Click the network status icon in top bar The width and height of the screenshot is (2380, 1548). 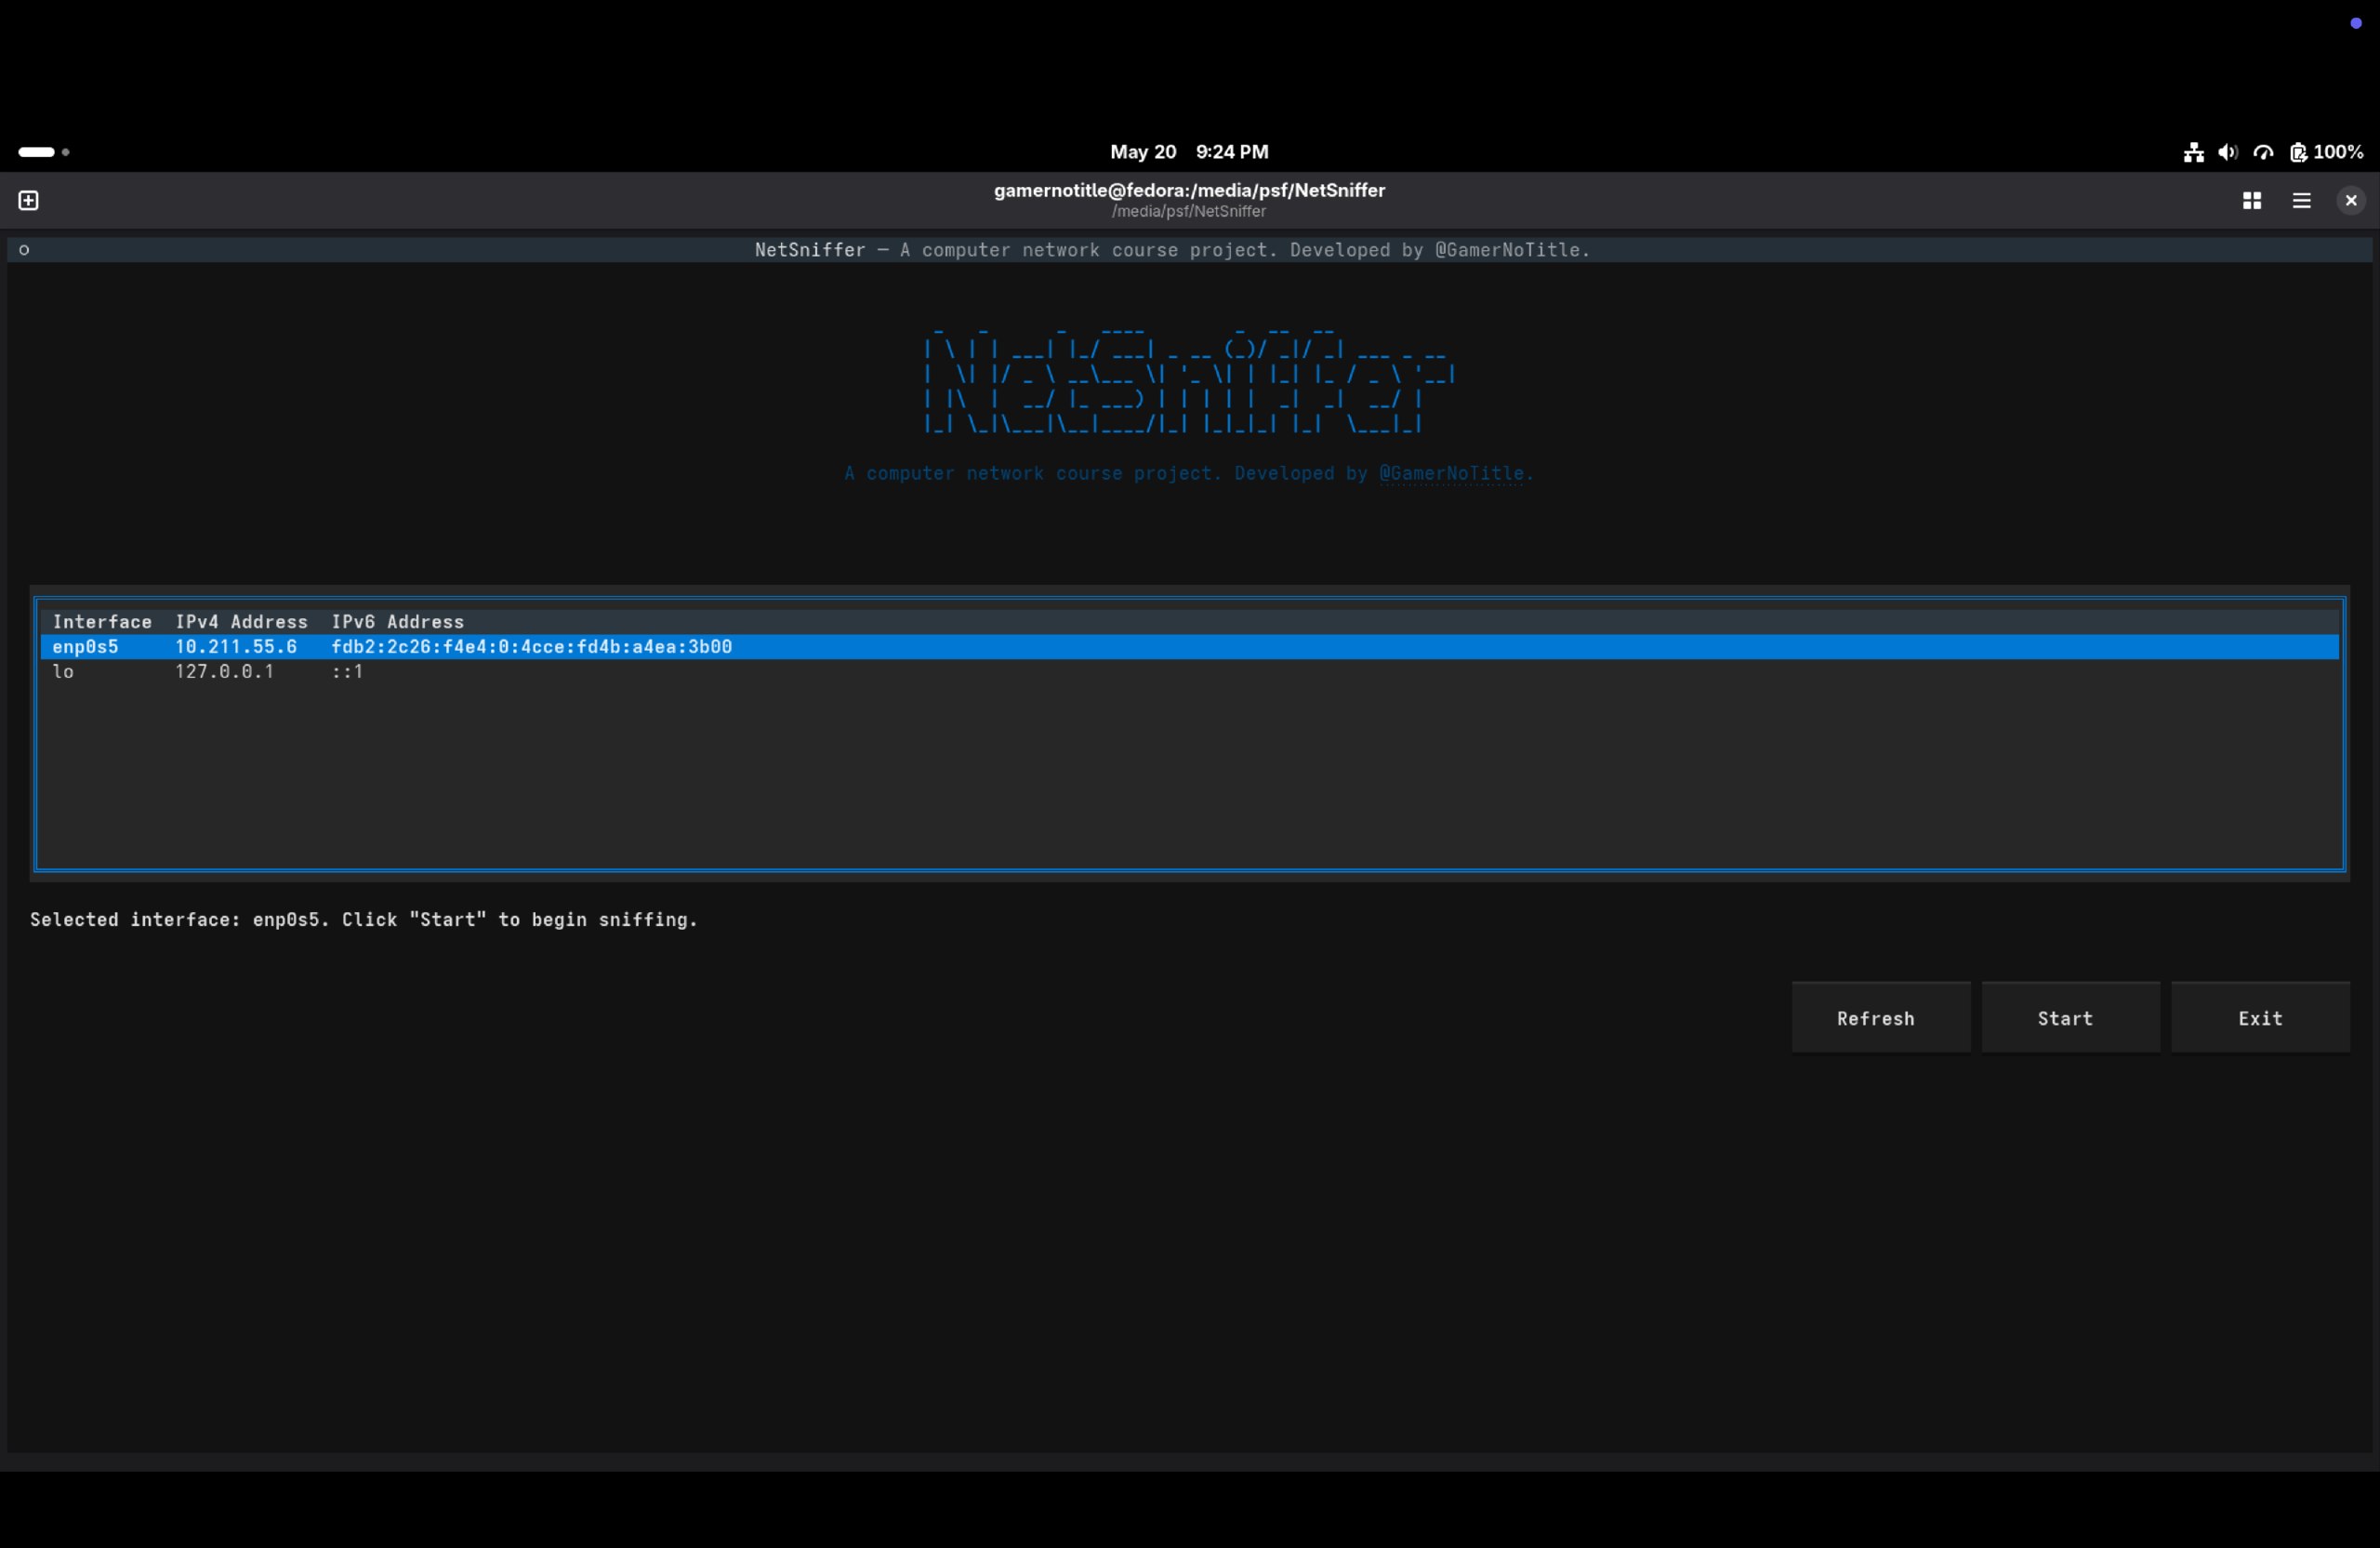[x=2194, y=152]
